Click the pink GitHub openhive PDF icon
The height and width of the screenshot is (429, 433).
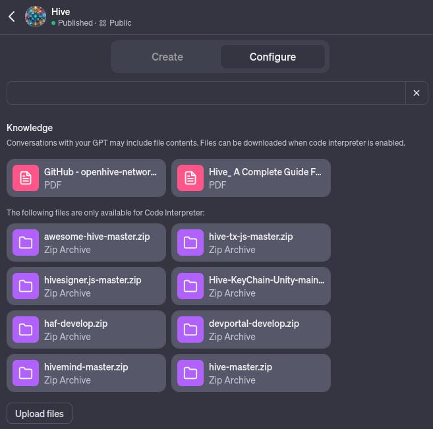[26, 178]
